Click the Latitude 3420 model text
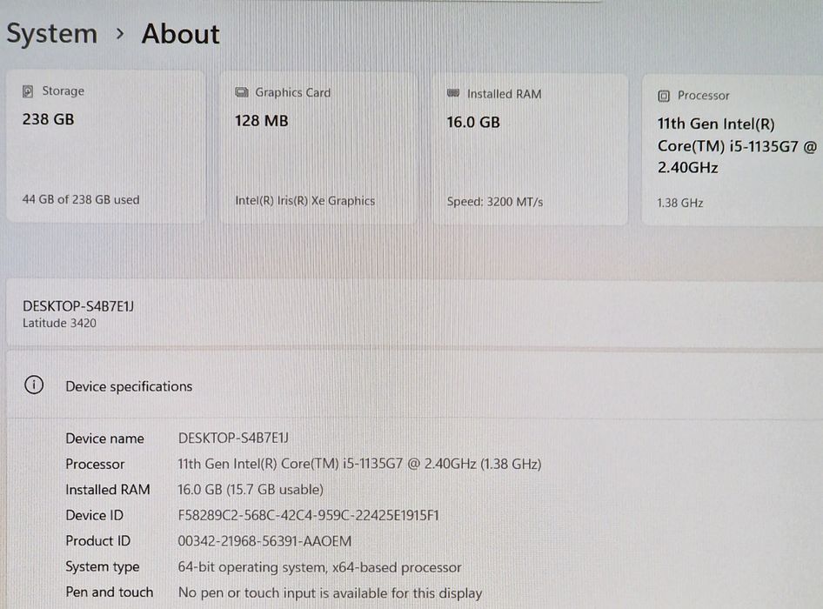This screenshot has width=823, height=609. click(59, 323)
